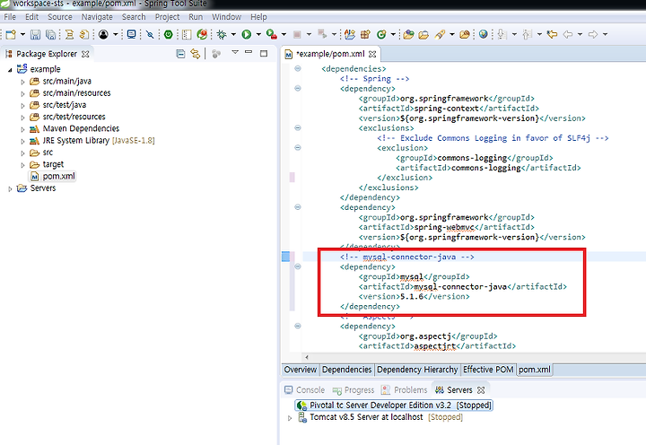The width and height of the screenshot is (646, 445).
Task: Close the Package Explorer view tab
Action: point(85,54)
